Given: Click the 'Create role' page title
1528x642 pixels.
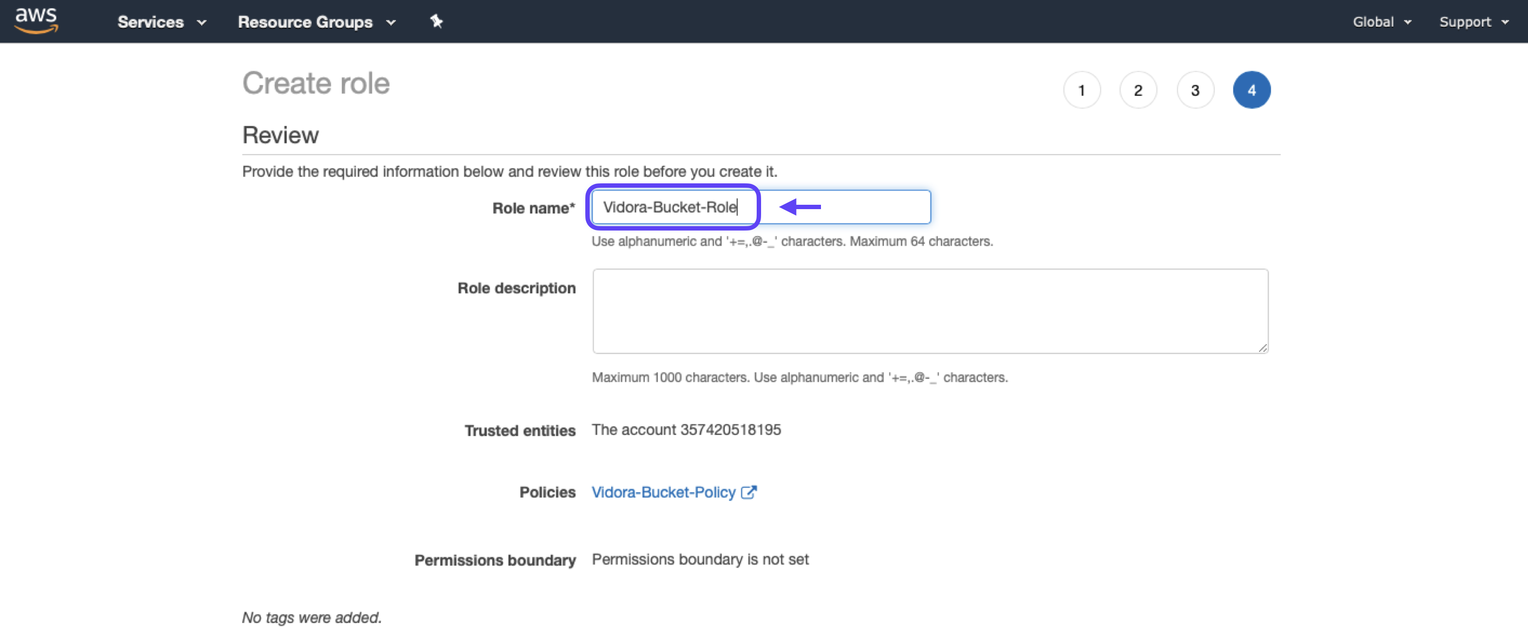Looking at the screenshot, I should click(316, 83).
